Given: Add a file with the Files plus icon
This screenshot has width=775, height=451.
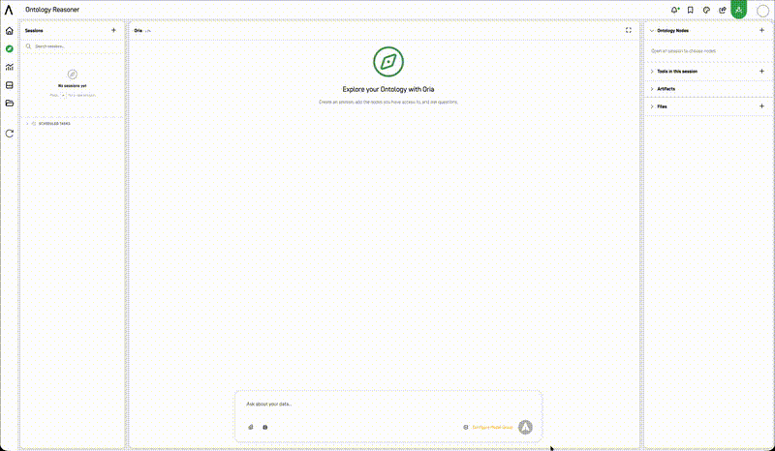Looking at the screenshot, I should (x=761, y=106).
